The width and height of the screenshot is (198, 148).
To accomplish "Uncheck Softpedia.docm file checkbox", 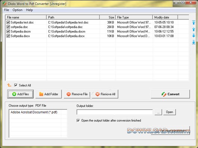I will click(8, 31).
